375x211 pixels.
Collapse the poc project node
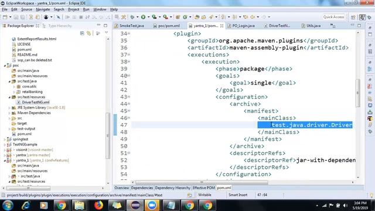[x=5, y=65]
